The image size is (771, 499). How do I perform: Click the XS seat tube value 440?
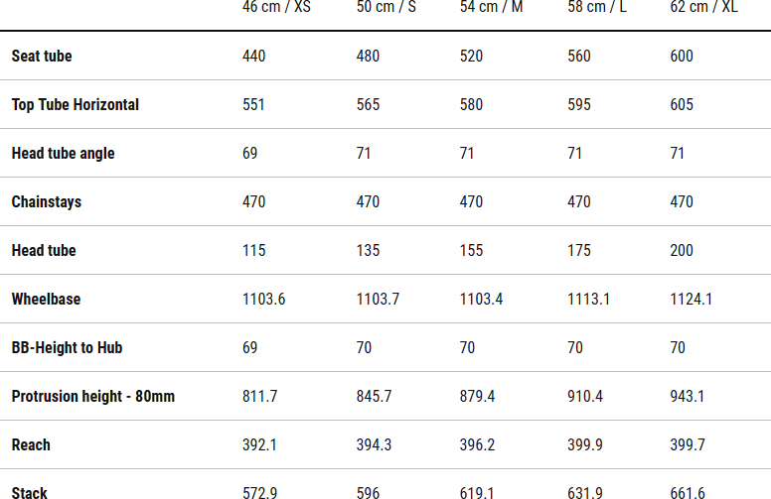tap(254, 57)
